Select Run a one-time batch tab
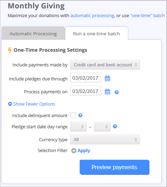The image size is (167, 187). pos(96,34)
